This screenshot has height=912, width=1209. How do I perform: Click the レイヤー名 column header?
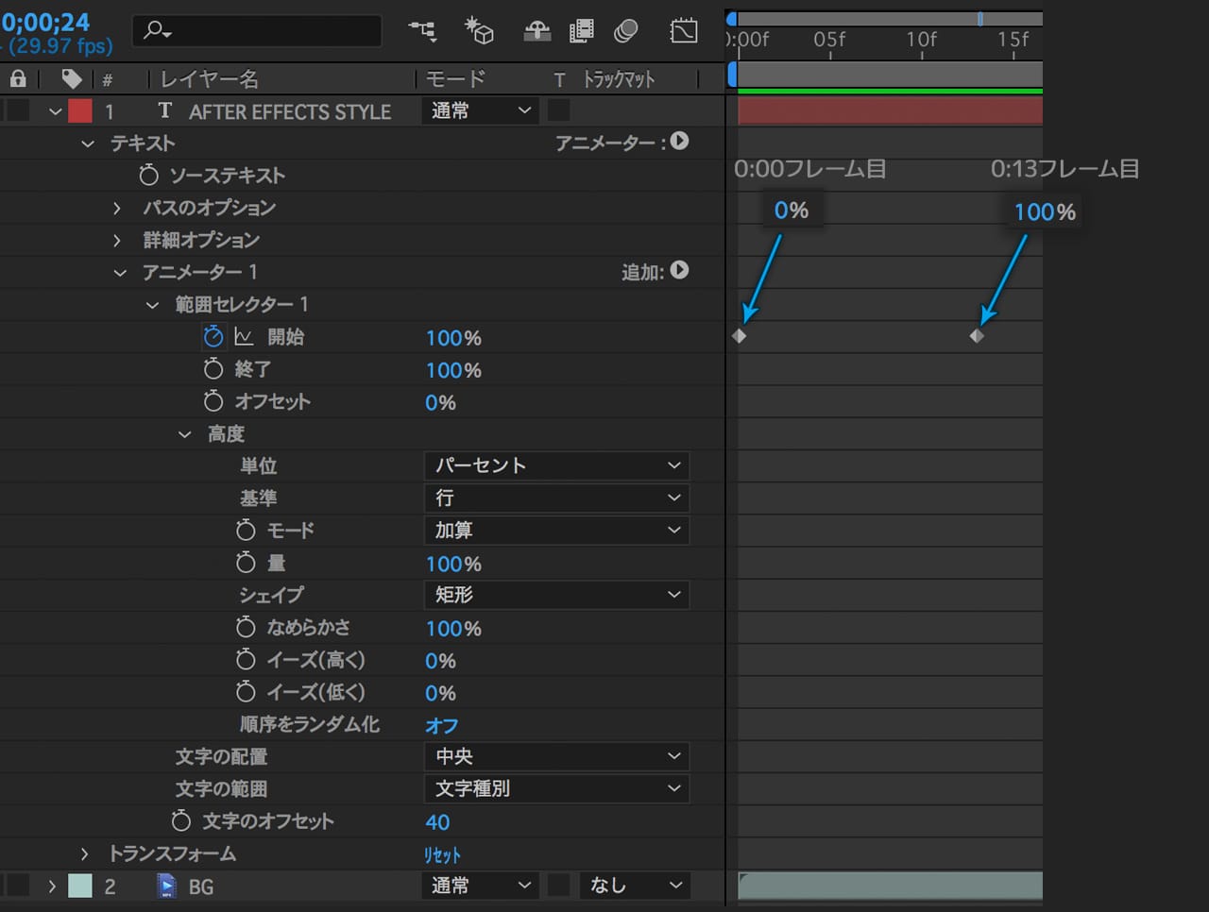(210, 79)
